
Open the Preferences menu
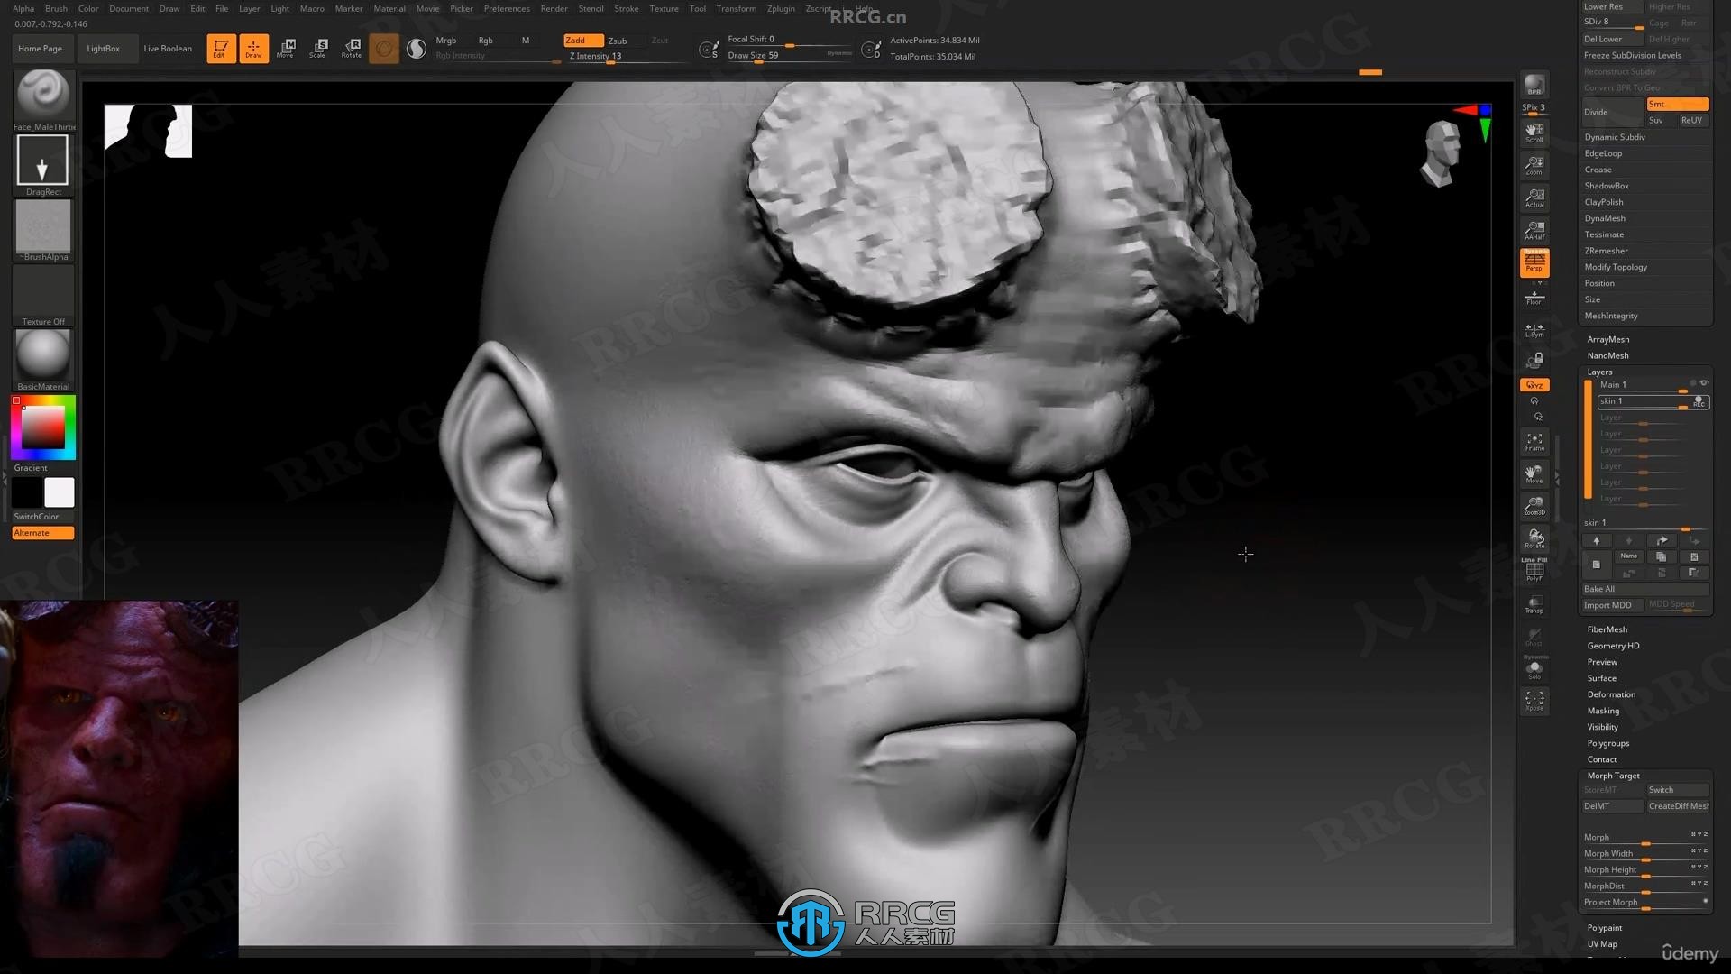pyautogui.click(x=507, y=8)
